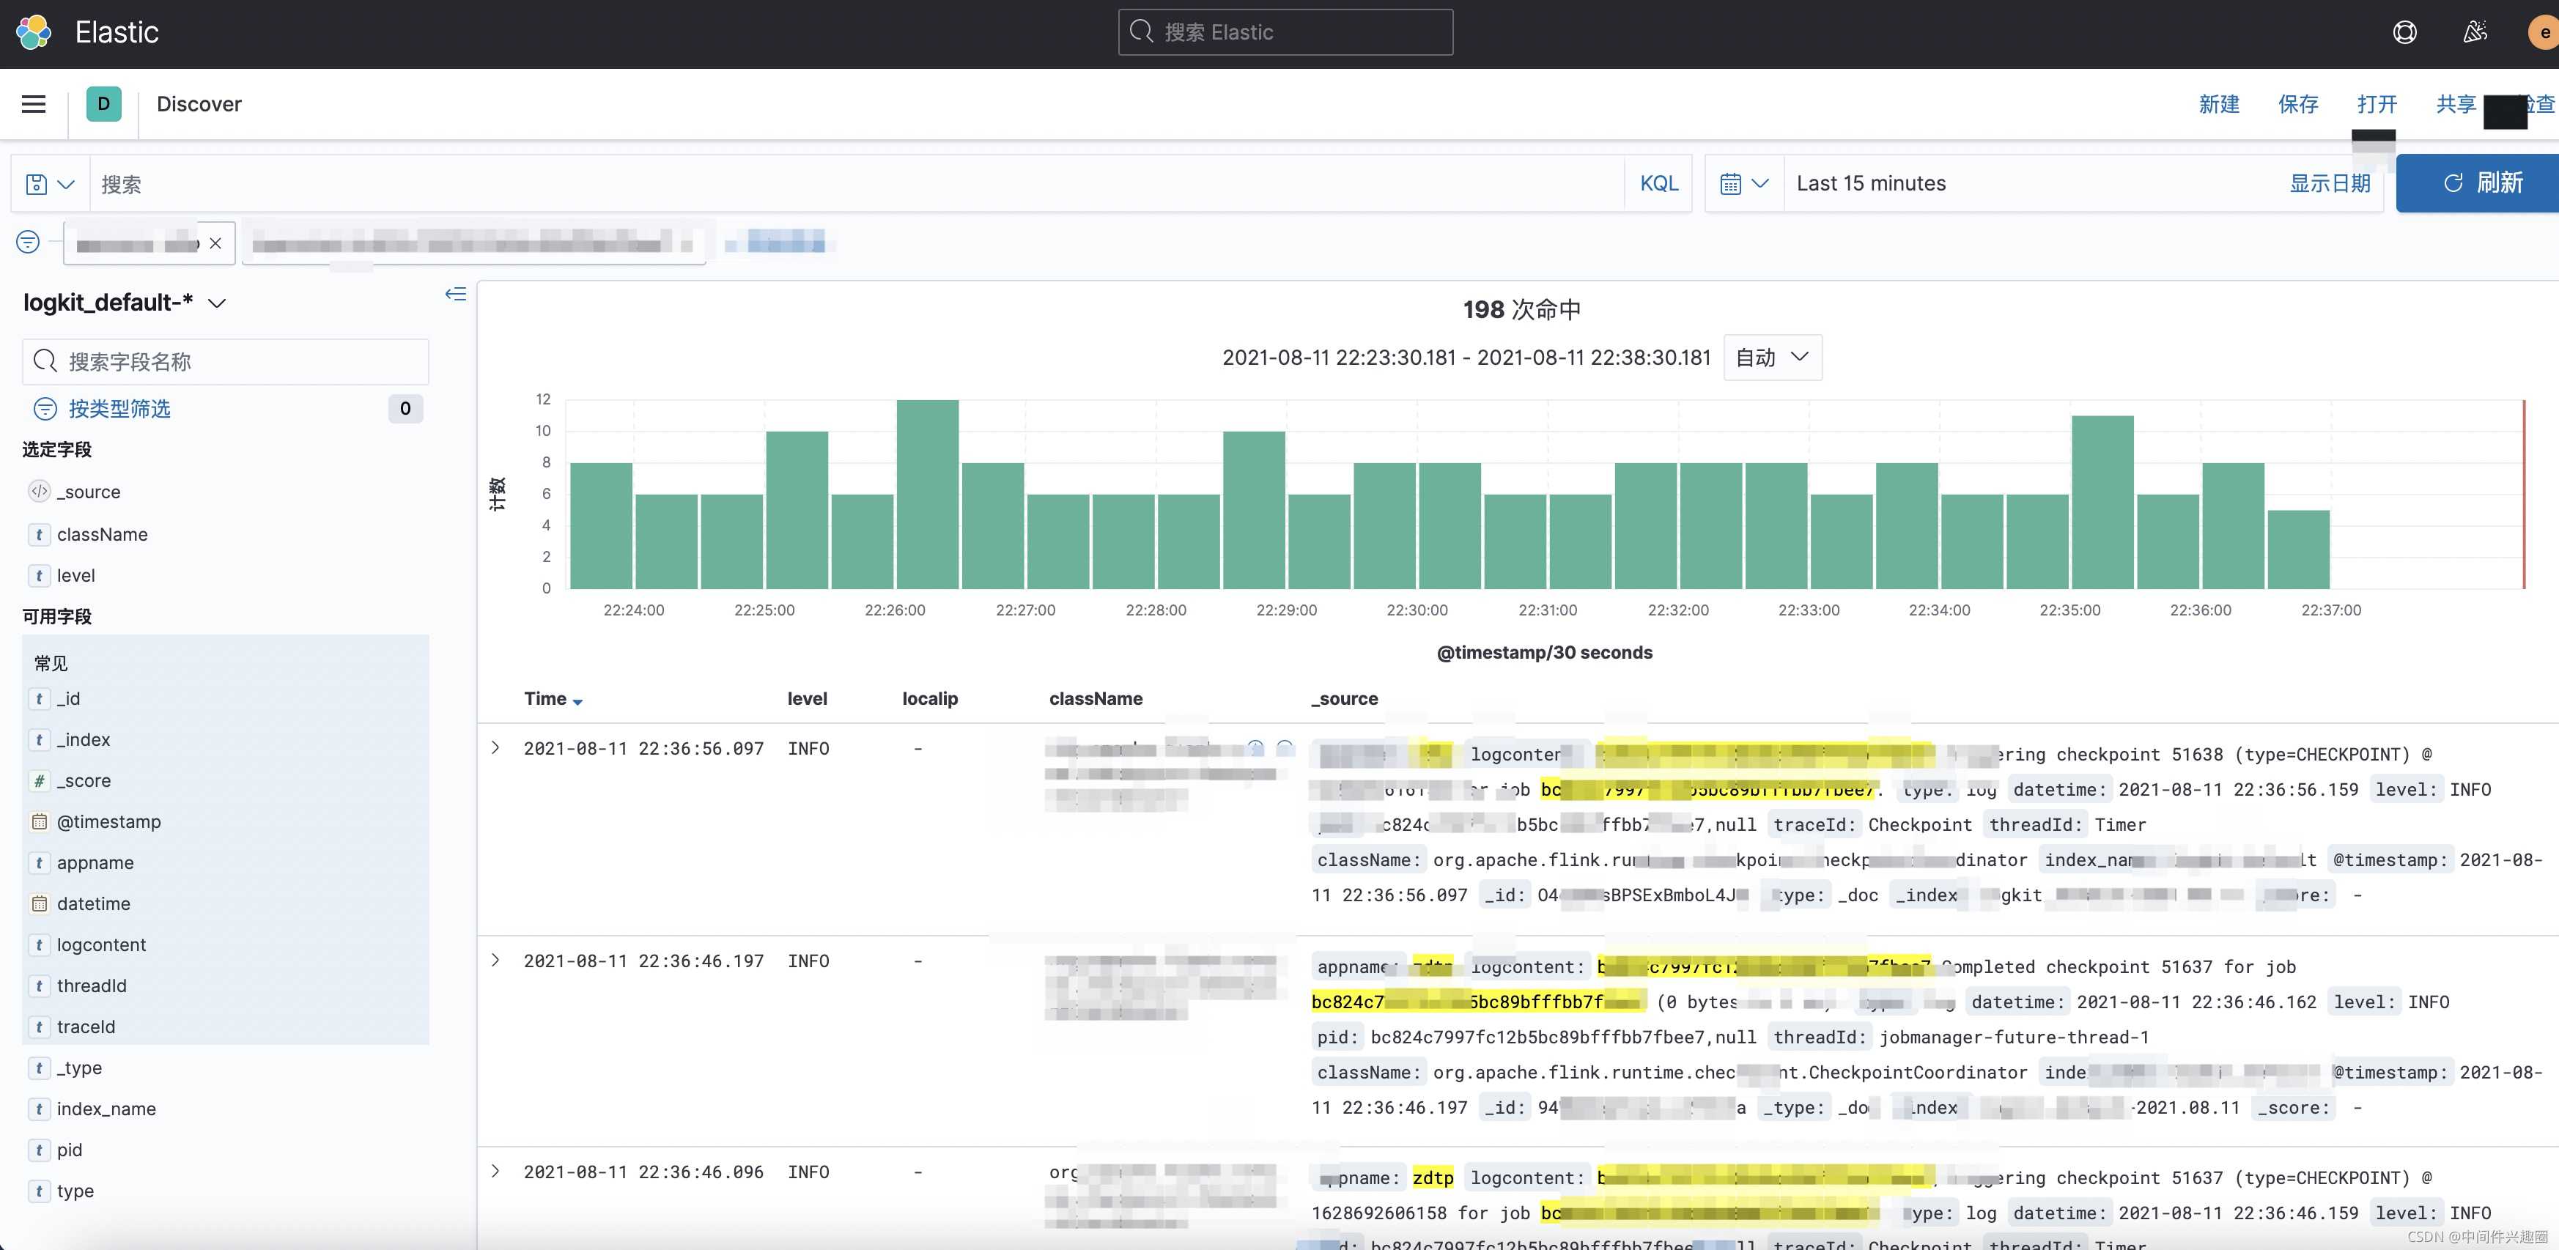Open the calendar quick date menu
Viewport: 2559px width, 1250px height.
pos(1744,184)
